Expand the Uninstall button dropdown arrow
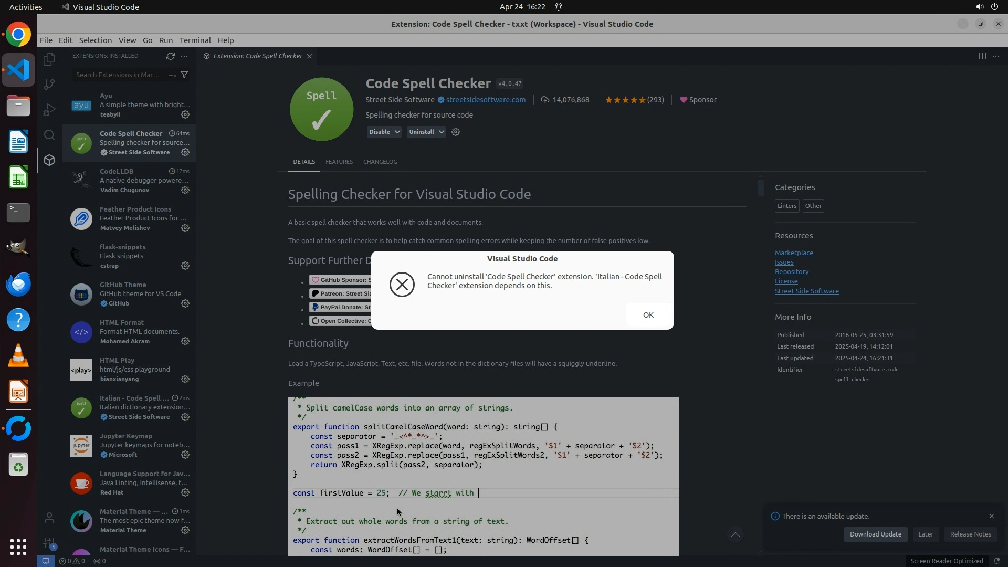This screenshot has height=567, width=1008. (x=442, y=132)
